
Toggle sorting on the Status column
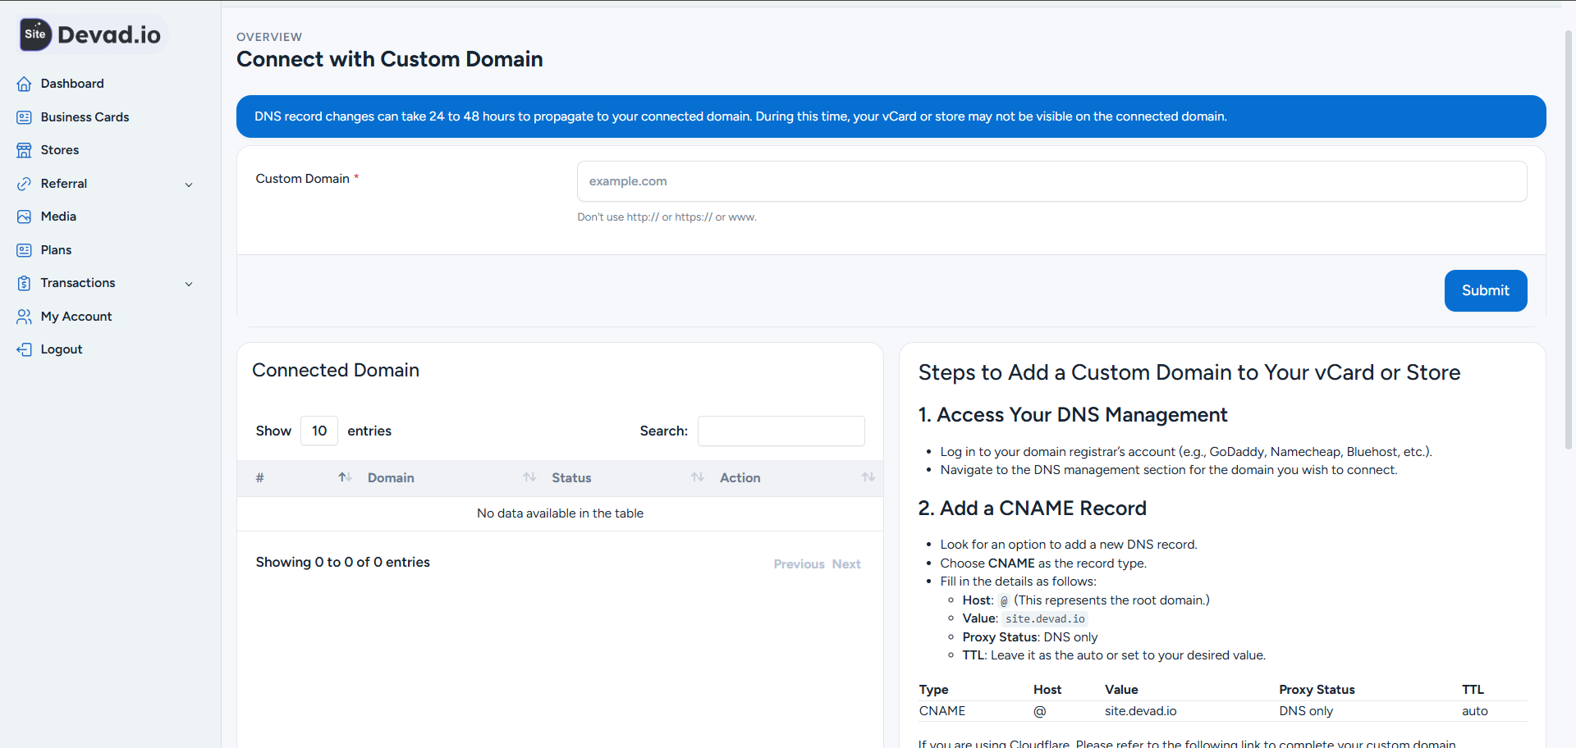pyautogui.click(x=698, y=477)
